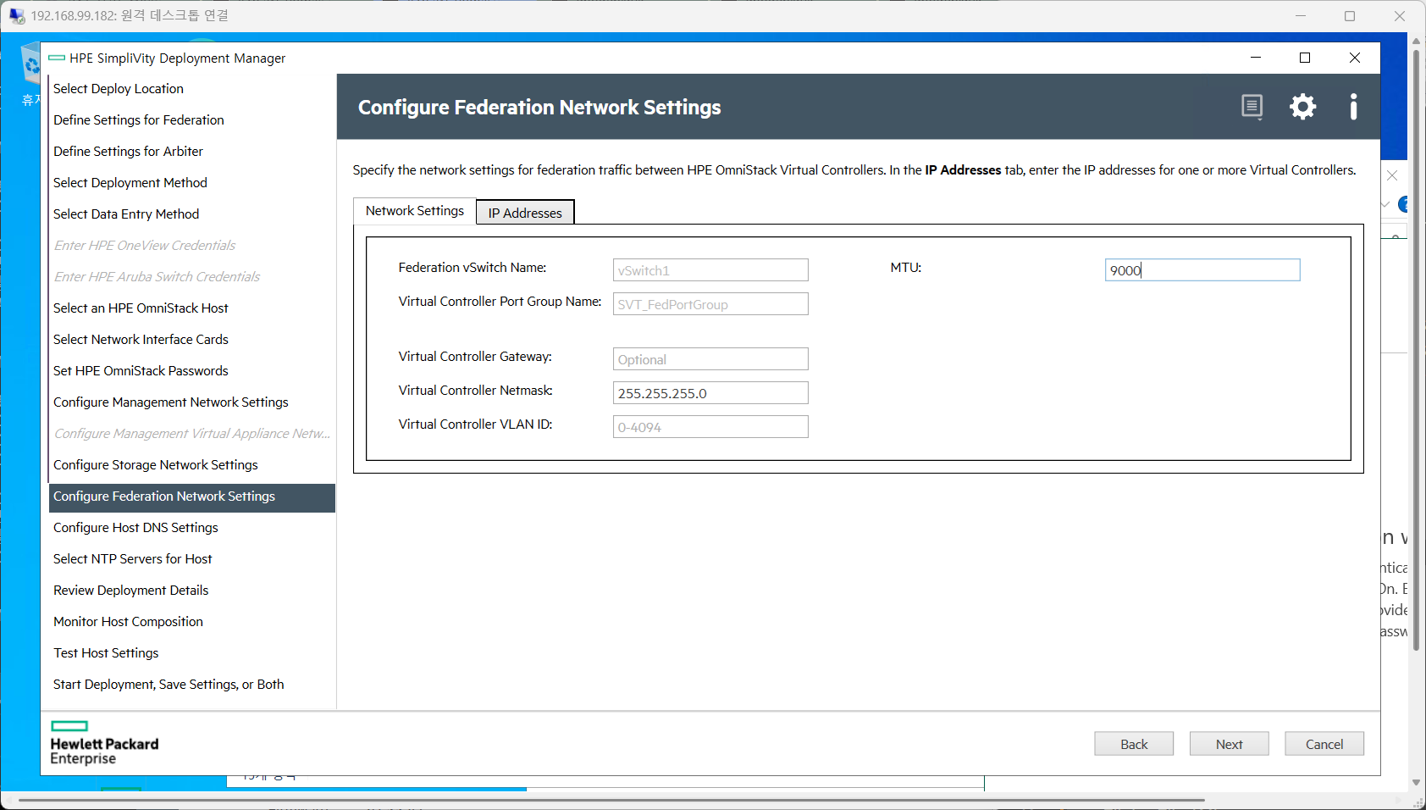
Task: Click the Federation vSwitch Name field
Action: tap(710, 270)
